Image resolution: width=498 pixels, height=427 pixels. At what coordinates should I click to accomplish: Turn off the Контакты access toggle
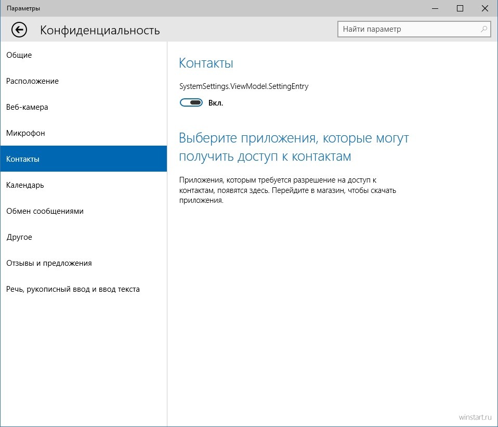click(191, 103)
